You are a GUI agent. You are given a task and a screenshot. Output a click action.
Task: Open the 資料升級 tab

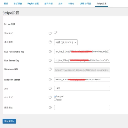[49, 4]
